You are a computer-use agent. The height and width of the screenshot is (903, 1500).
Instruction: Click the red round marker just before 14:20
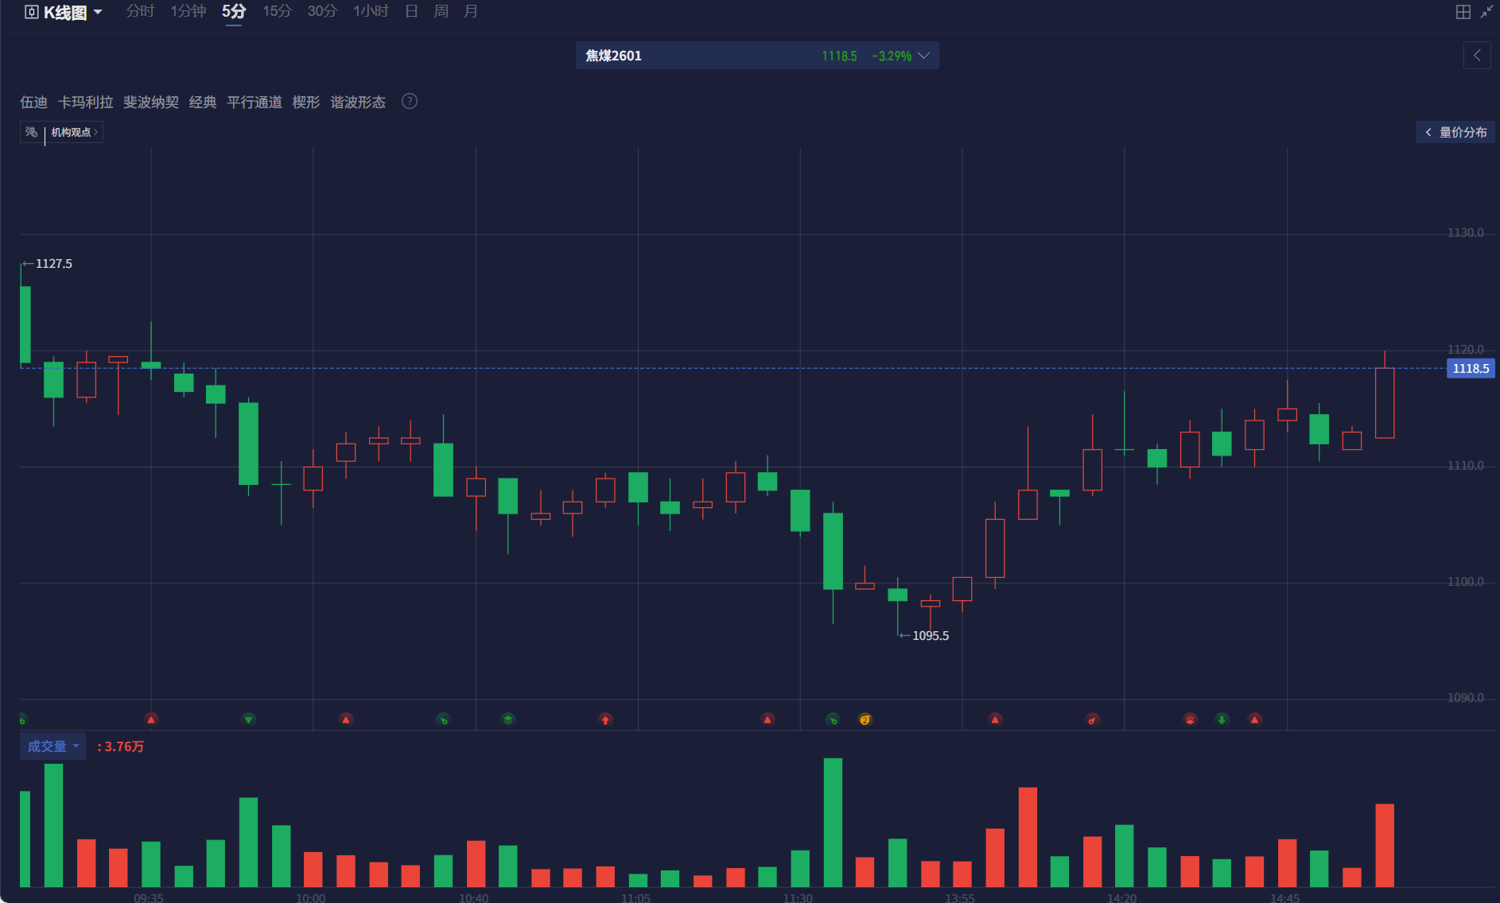point(1093,719)
